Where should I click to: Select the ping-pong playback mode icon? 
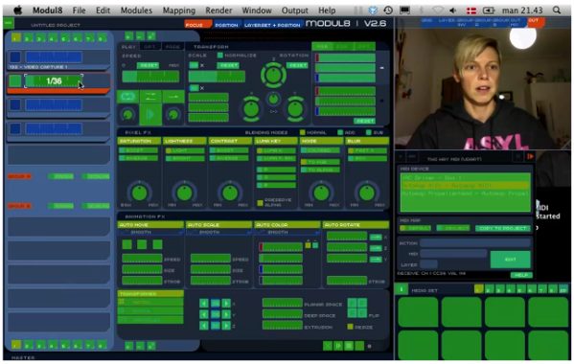(x=150, y=97)
